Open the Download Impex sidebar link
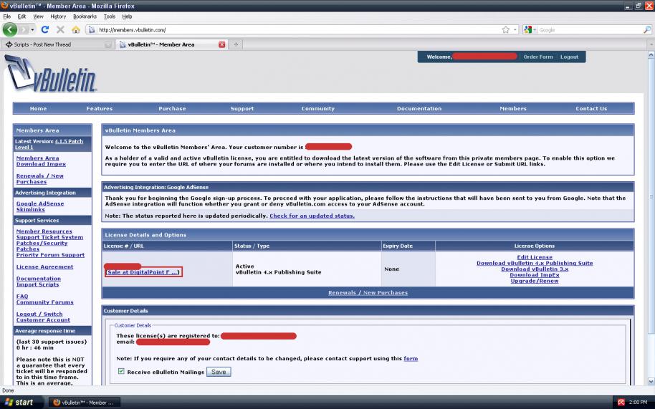Viewport: 655px width, 409px height. [x=41, y=164]
